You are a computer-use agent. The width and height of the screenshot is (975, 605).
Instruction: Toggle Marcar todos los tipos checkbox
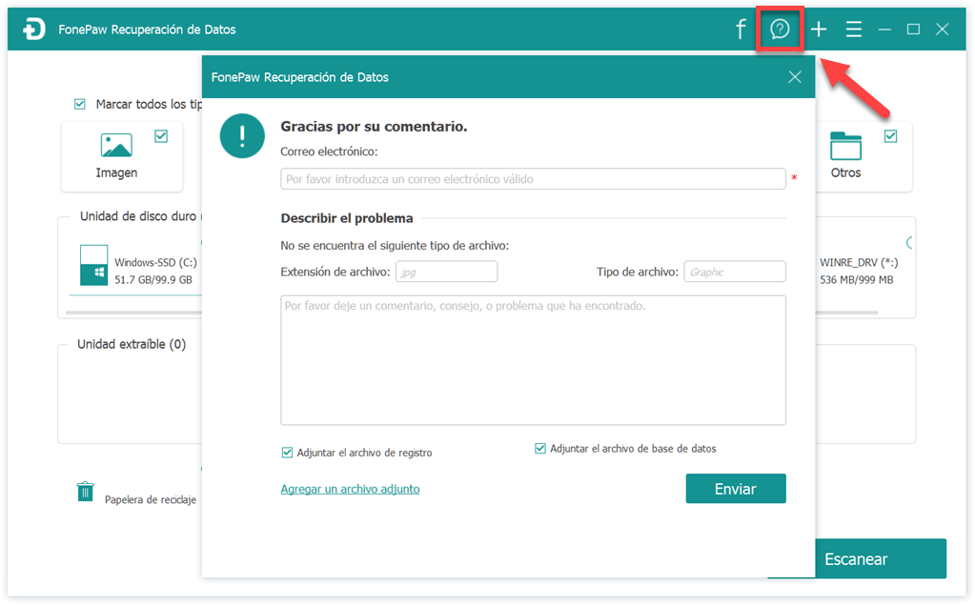click(80, 104)
